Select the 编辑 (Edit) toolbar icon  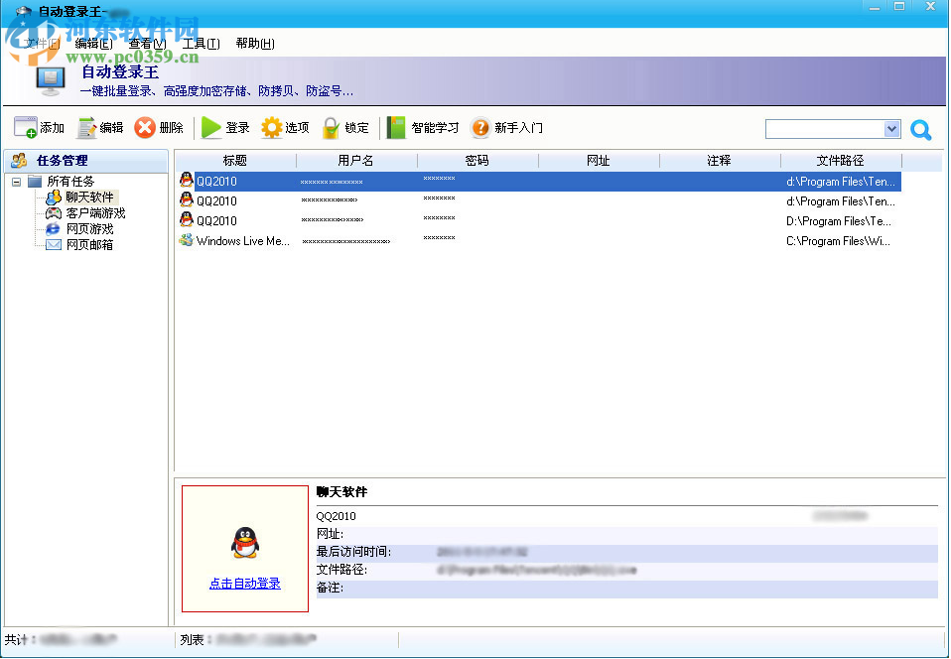click(x=85, y=127)
